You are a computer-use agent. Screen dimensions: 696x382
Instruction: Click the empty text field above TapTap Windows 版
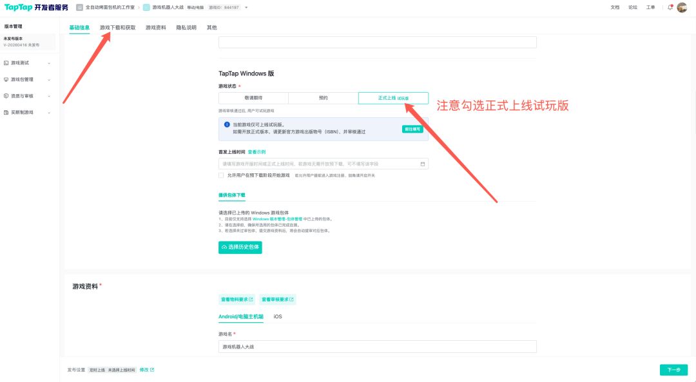pos(377,42)
